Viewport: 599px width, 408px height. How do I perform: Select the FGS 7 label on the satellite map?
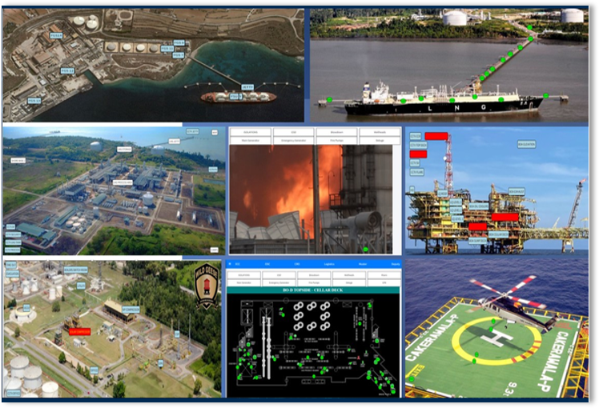pos(178,55)
